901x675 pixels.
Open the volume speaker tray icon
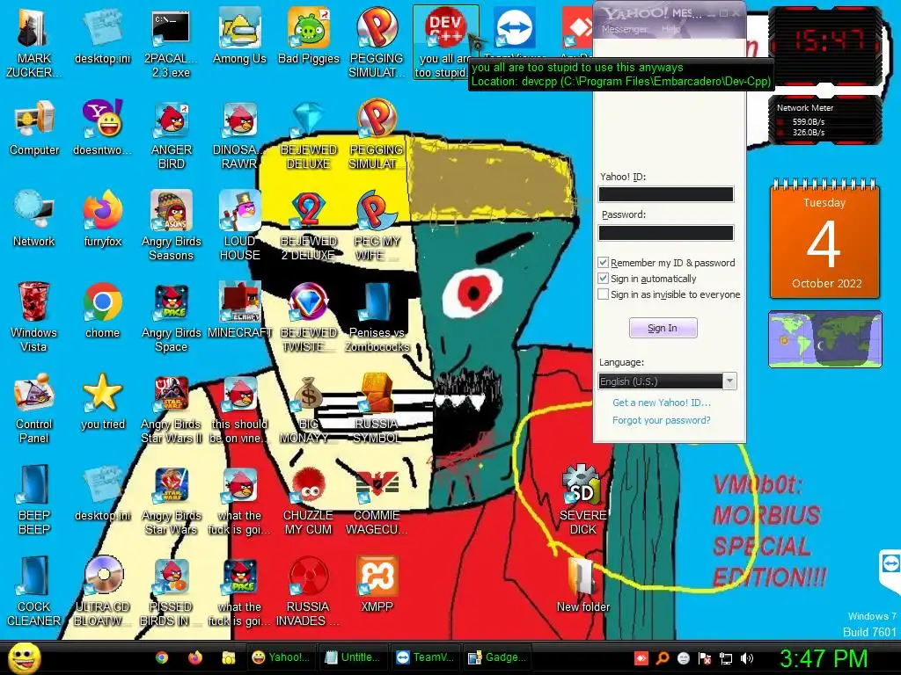(x=746, y=658)
